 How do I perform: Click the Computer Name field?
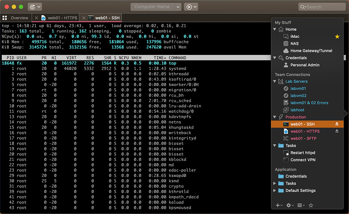tap(152, 7)
